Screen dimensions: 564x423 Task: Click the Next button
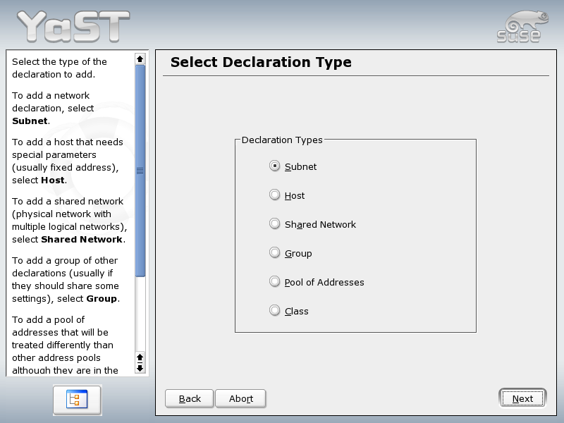pos(522,398)
